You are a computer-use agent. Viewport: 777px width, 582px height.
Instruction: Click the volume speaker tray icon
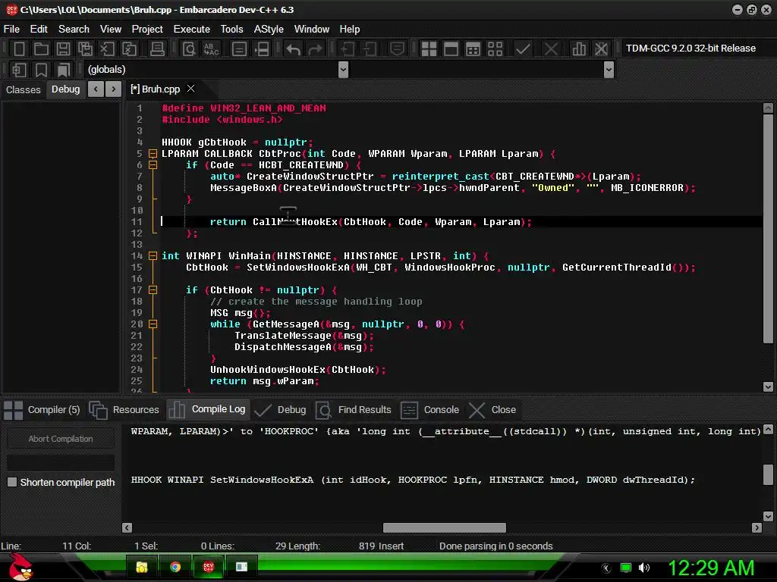(643, 568)
